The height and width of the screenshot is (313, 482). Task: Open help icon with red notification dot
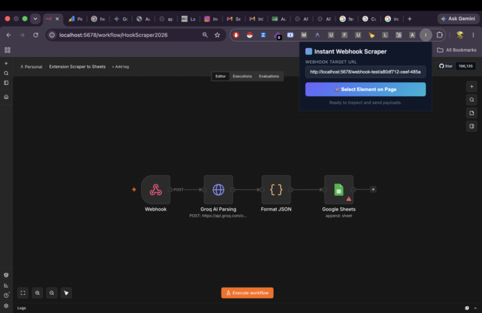(x=6, y=295)
